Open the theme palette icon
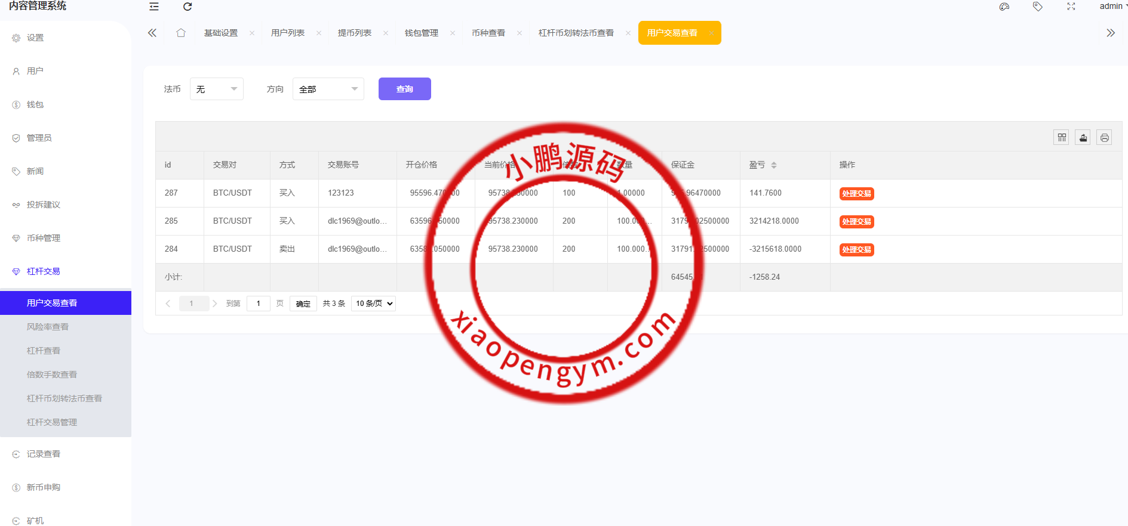 tap(1004, 7)
